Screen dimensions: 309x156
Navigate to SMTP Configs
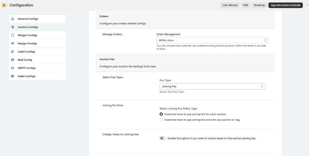37,68
